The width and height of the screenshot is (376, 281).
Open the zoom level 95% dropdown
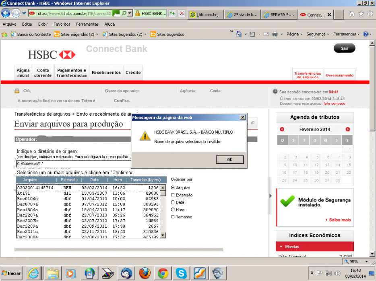coord(366,262)
